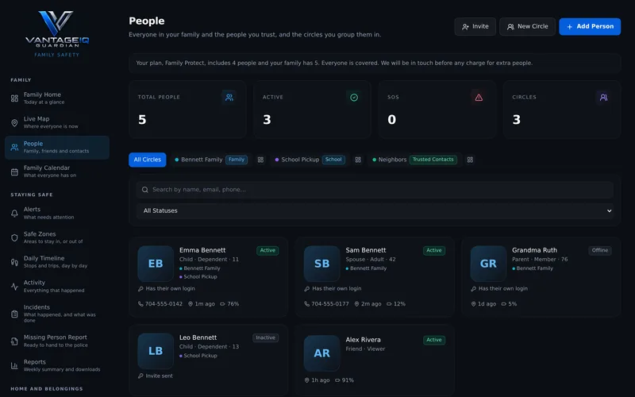Click the search by name field

point(375,190)
